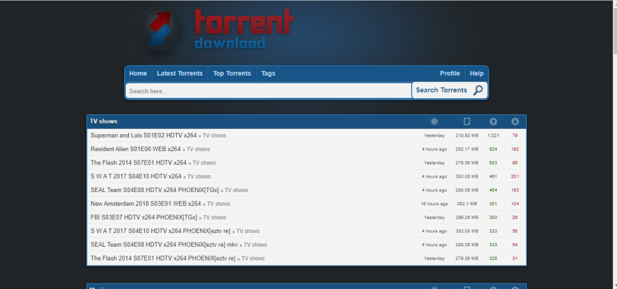Image resolution: width=617 pixels, height=289 pixels.
Task: Click the magnifying glass search icon
Action: click(478, 90)
